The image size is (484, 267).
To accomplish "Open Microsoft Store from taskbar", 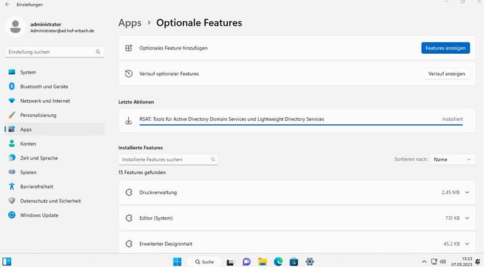I will [294, 262].
